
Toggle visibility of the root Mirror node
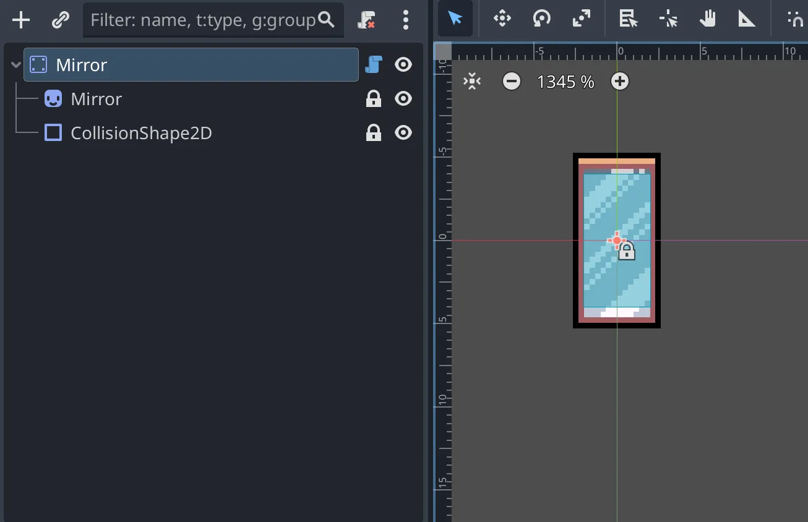tap(403, 64)
